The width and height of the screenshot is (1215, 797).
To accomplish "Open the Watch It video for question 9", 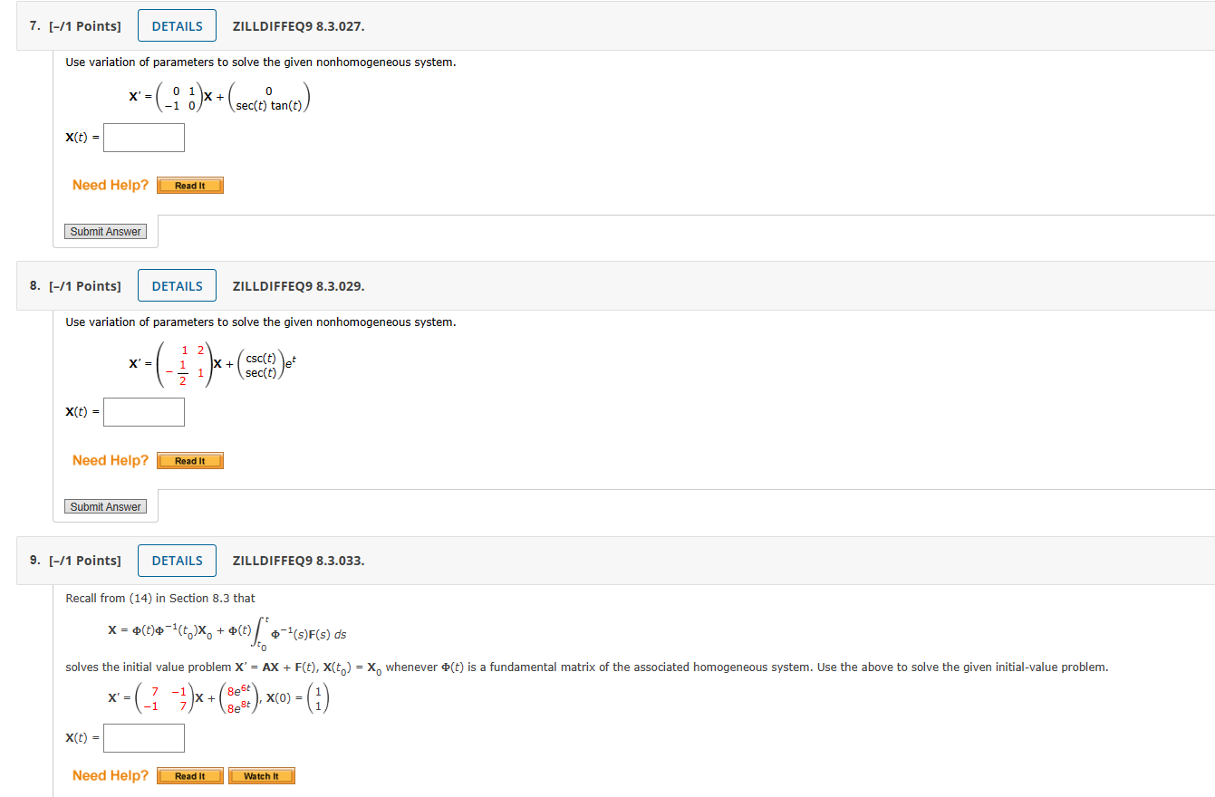I will [261, 775].
